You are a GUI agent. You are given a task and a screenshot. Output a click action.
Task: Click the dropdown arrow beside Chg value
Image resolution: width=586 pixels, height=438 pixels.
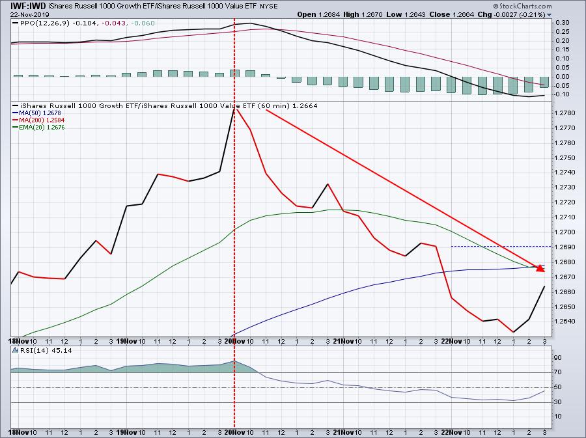click(549, 15)
